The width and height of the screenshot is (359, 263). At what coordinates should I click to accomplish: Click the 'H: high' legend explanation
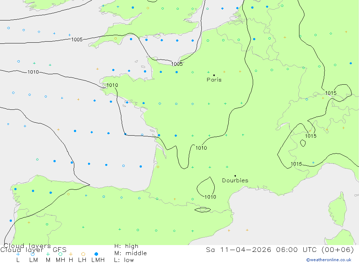point(126,246)
